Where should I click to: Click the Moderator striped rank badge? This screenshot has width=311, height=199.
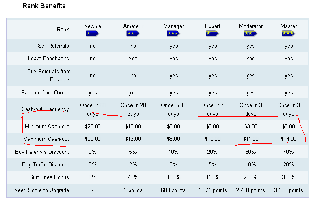(x=250, y=33)
